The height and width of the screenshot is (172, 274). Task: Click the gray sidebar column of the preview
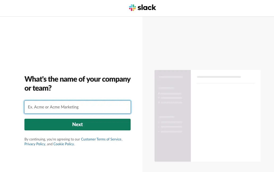[x=173, y=116]
